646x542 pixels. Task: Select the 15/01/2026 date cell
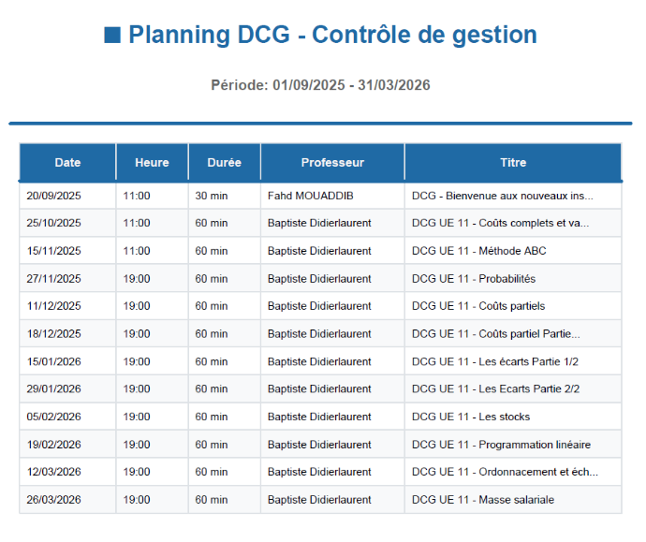pyautogui.click(x=54, y=361)
